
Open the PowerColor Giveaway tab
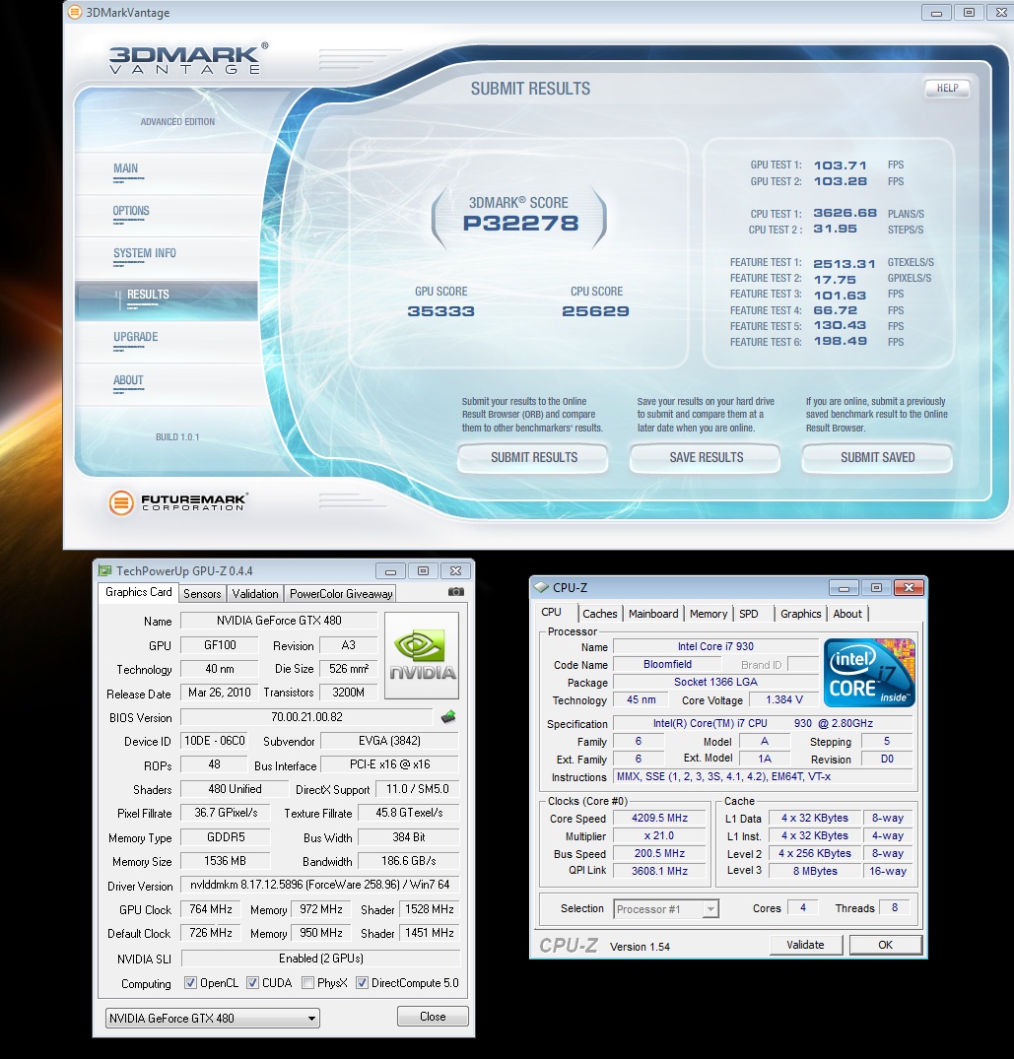(341, 594)
